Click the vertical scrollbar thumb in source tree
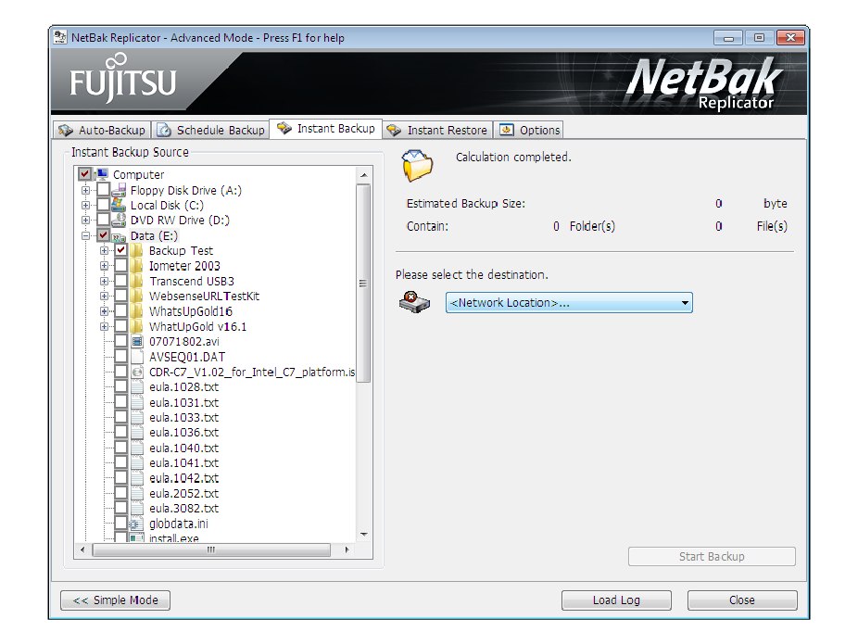 point(363,283)
